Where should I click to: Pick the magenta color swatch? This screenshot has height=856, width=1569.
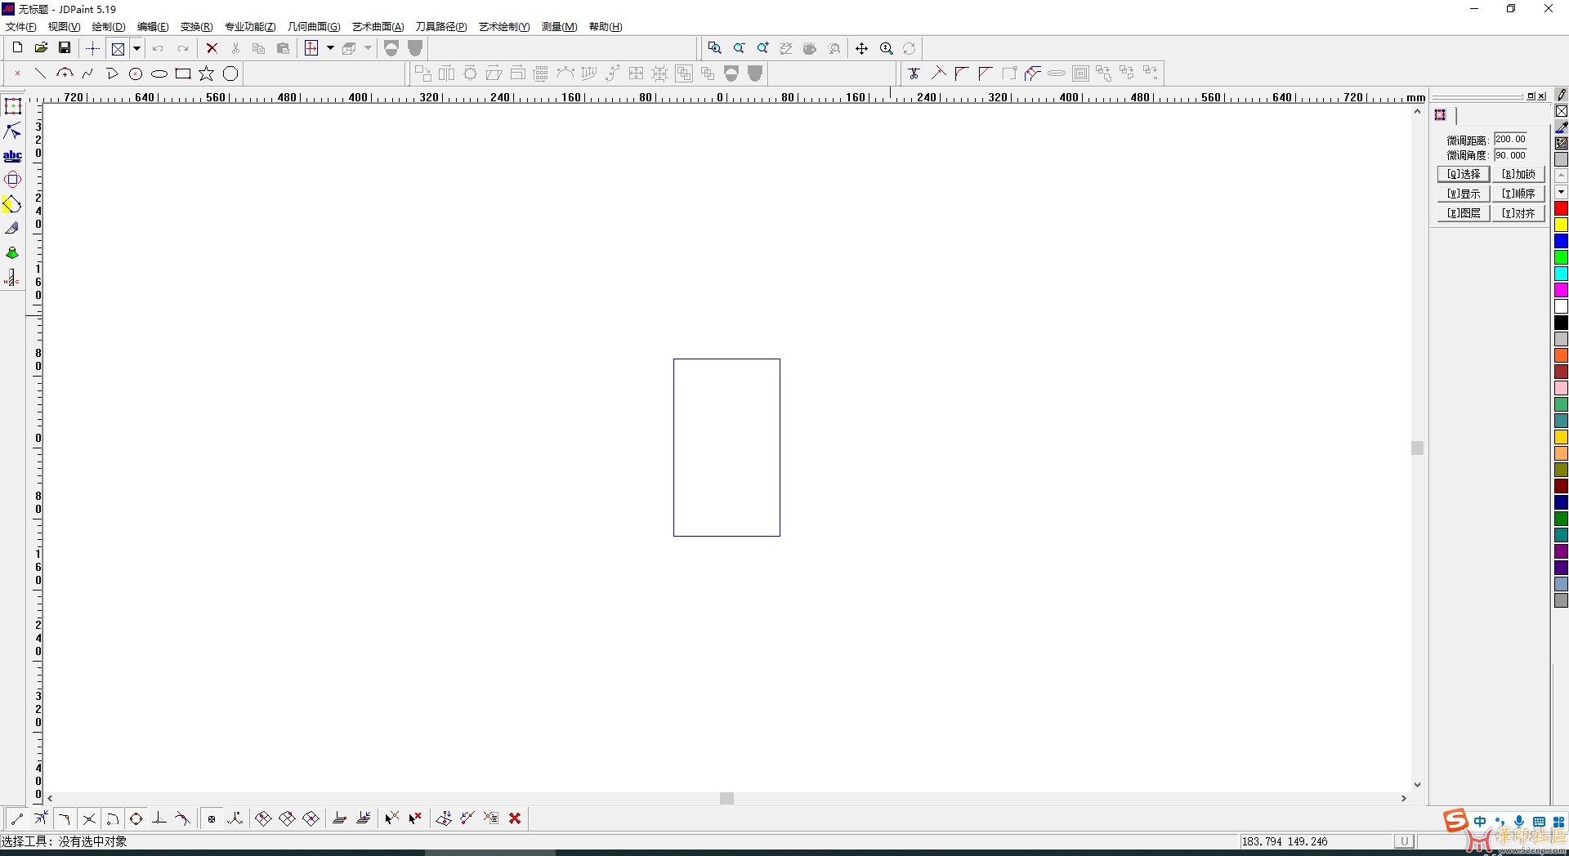coord(1561,291)
